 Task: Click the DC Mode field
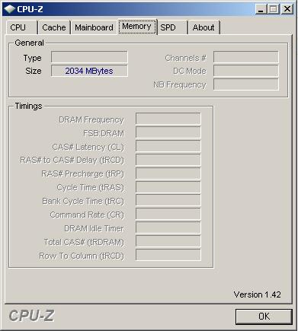[246, 71]
